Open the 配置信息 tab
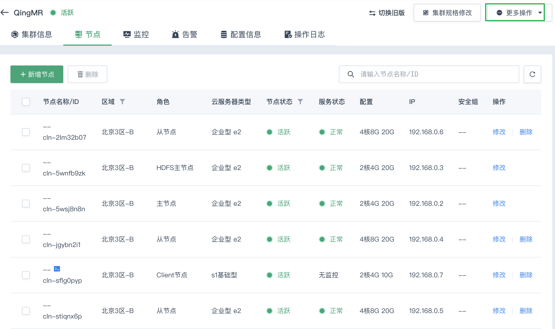The height and width of the screenshot is (329, 555). 241,34
